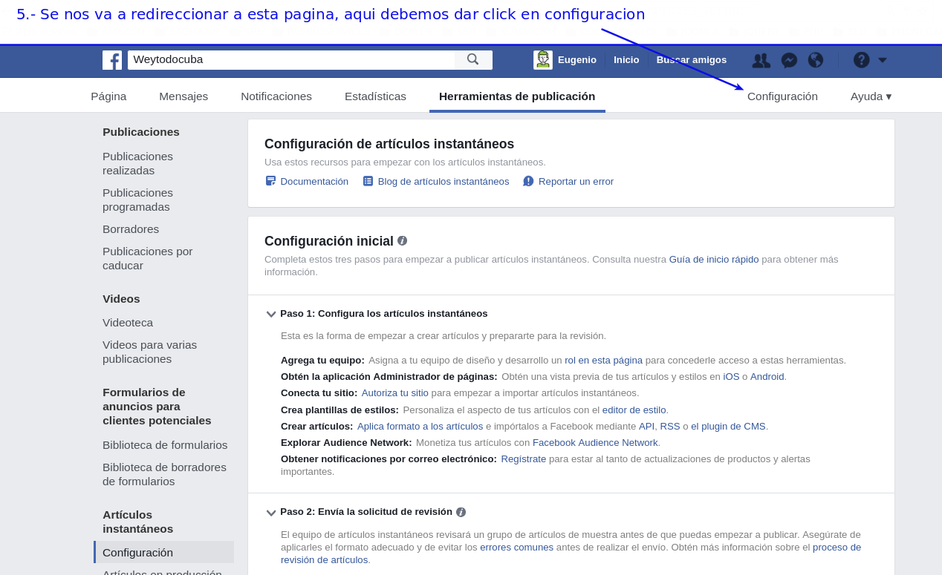
Task: Click info icon beside Configuración inicial
Action: coord(403,240)
